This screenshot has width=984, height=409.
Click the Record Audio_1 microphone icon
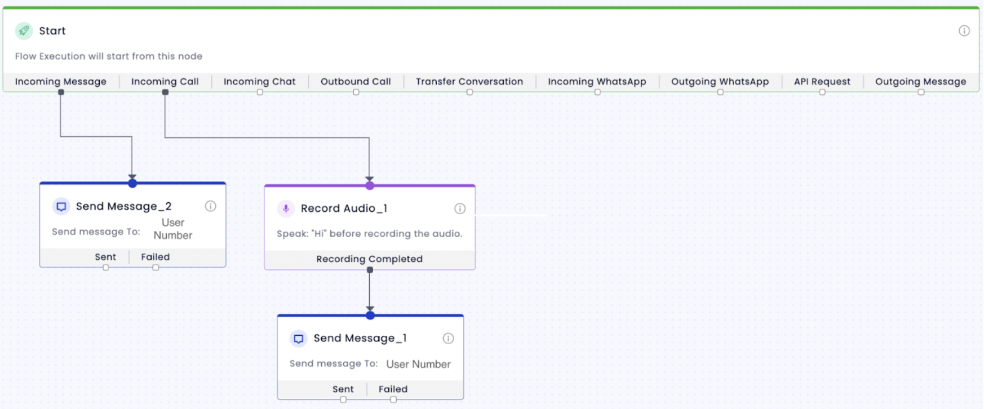point(286,208)
